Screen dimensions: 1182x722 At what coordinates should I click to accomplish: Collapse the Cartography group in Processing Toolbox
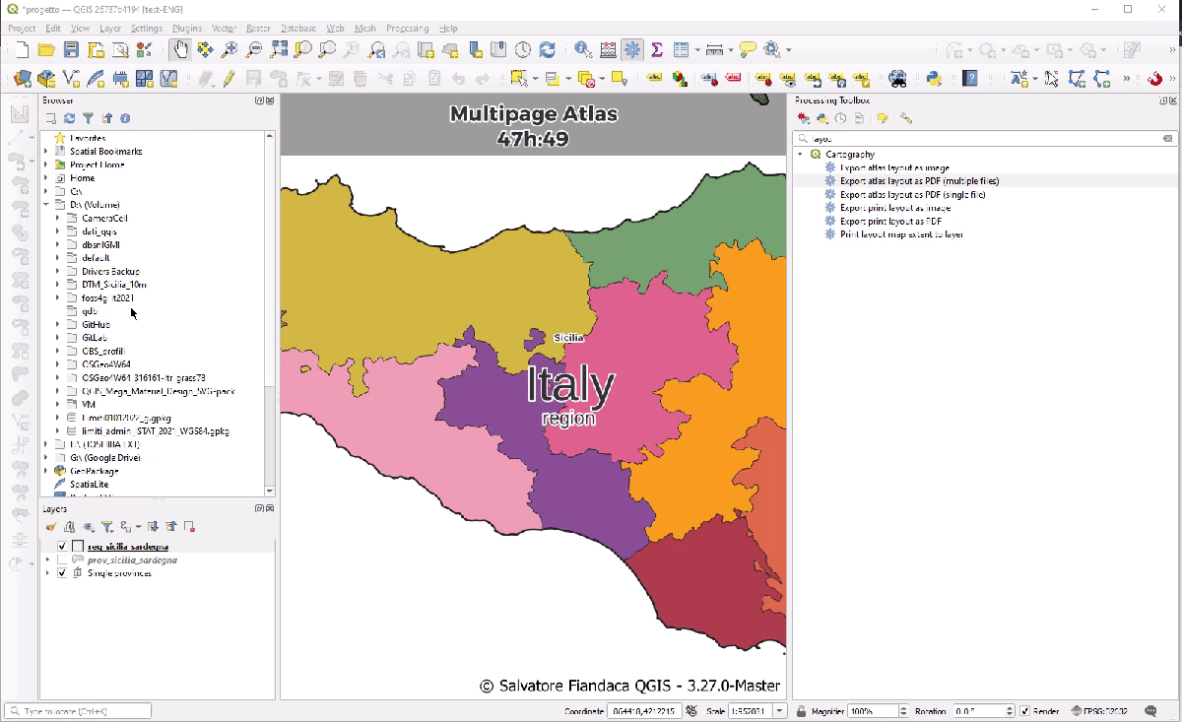coord(801,155)
